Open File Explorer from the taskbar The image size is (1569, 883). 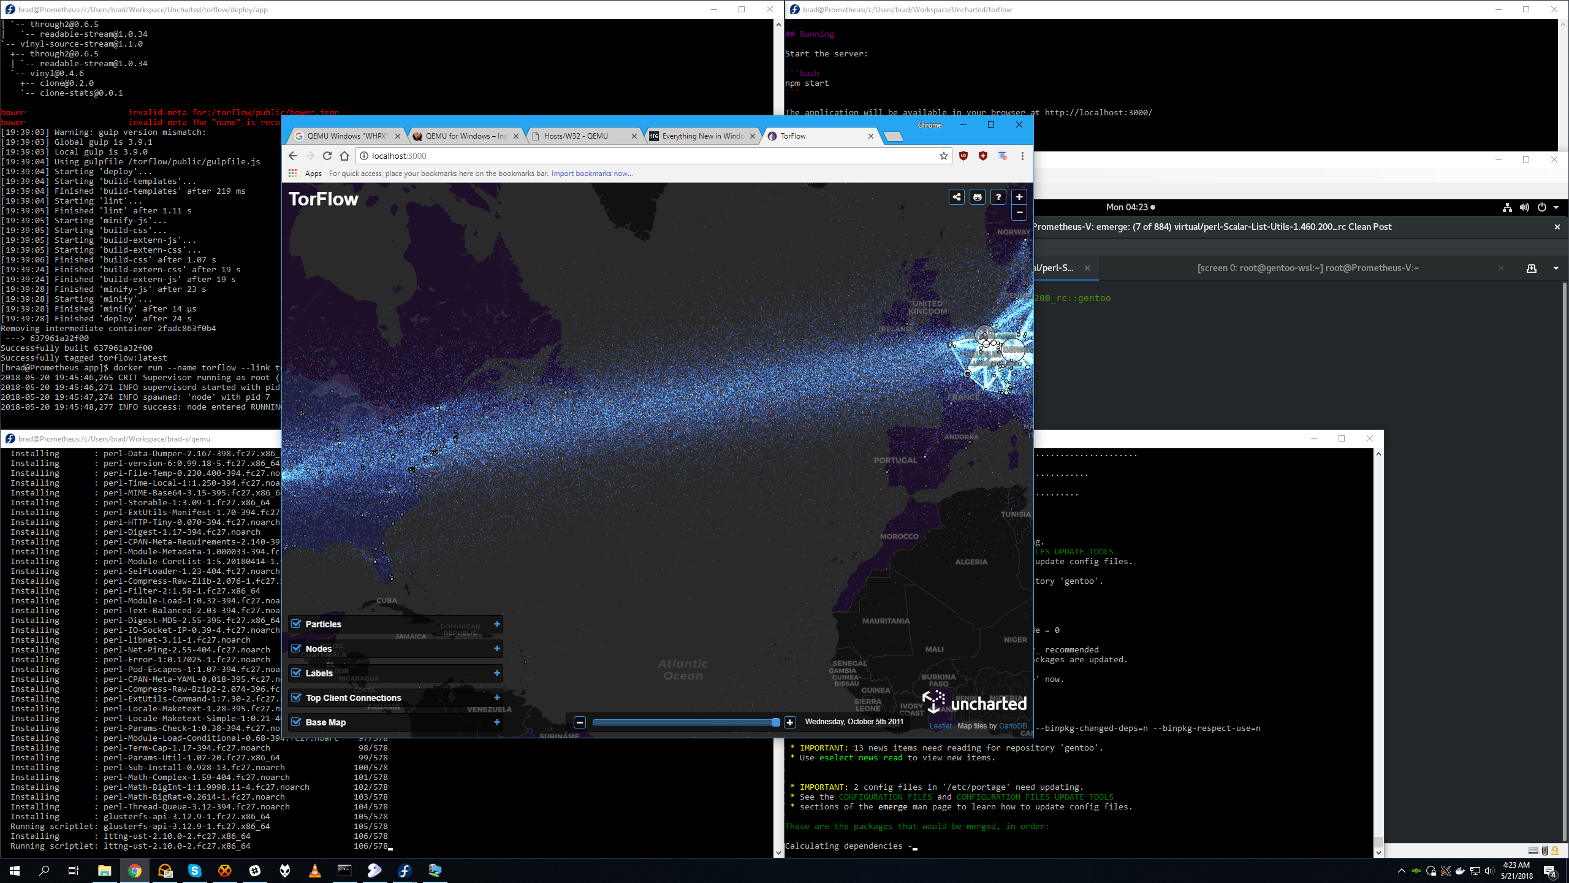click(x=104, y=871)
